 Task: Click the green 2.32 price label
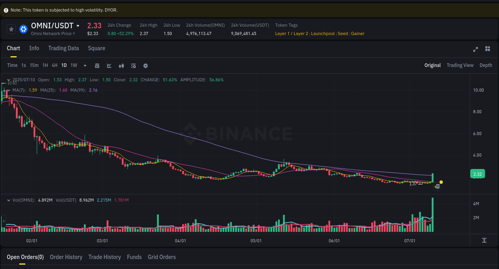click(477, 174)
